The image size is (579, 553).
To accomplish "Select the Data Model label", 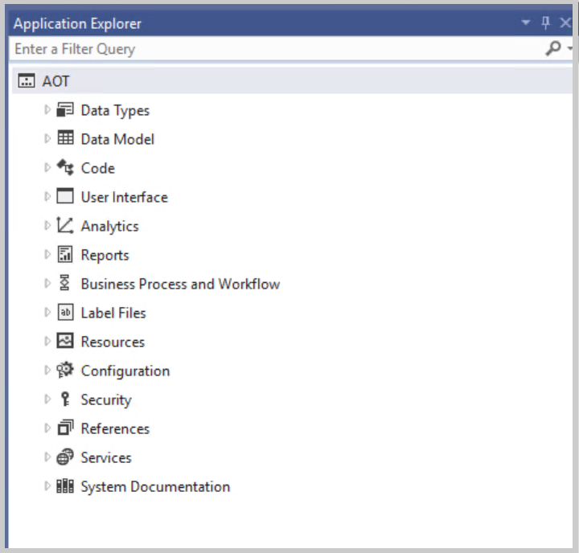I will (x=117, y=139).
